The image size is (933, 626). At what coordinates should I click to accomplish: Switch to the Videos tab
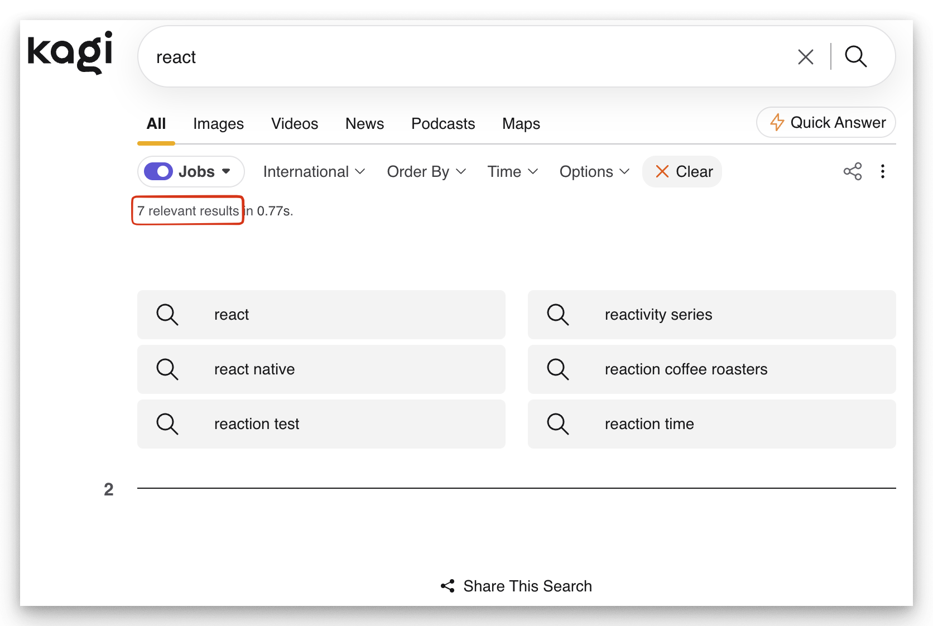(295, 124)
